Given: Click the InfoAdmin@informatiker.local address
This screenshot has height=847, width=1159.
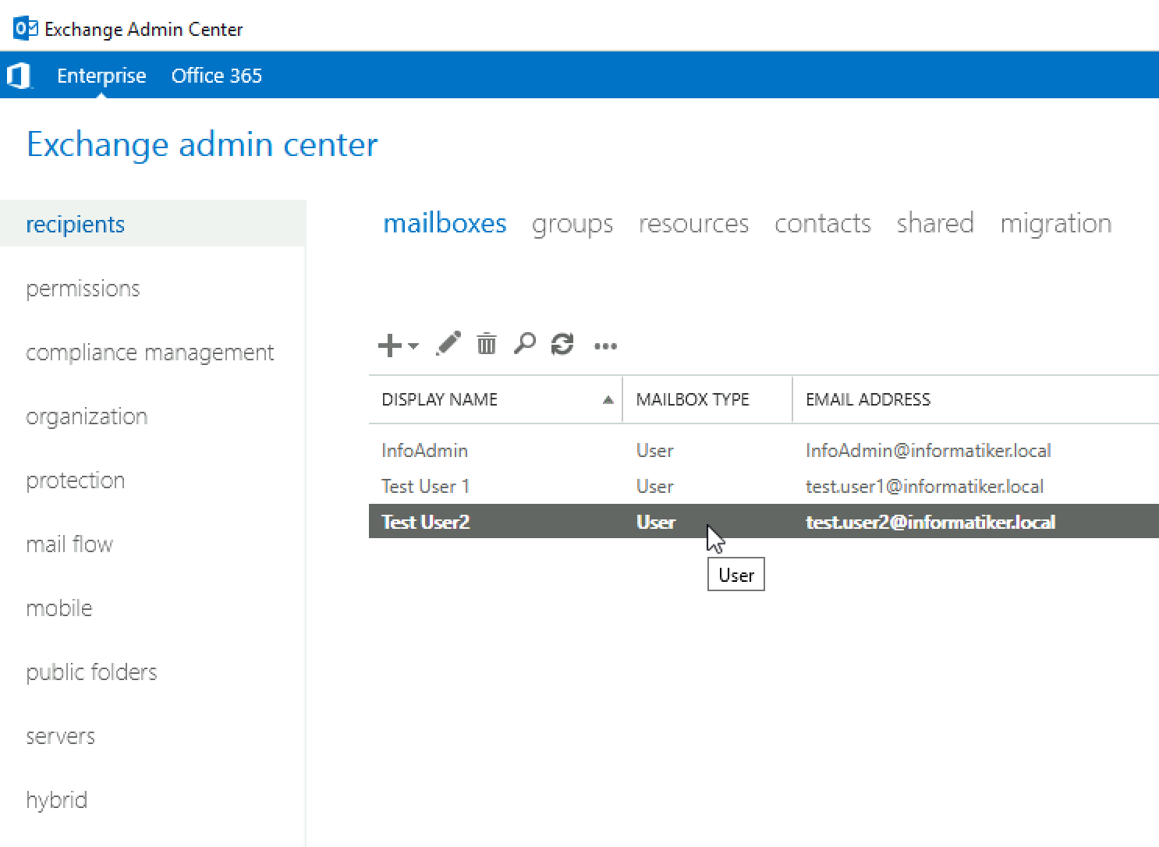Looking at the screenshot, I should tap(928, 450).
